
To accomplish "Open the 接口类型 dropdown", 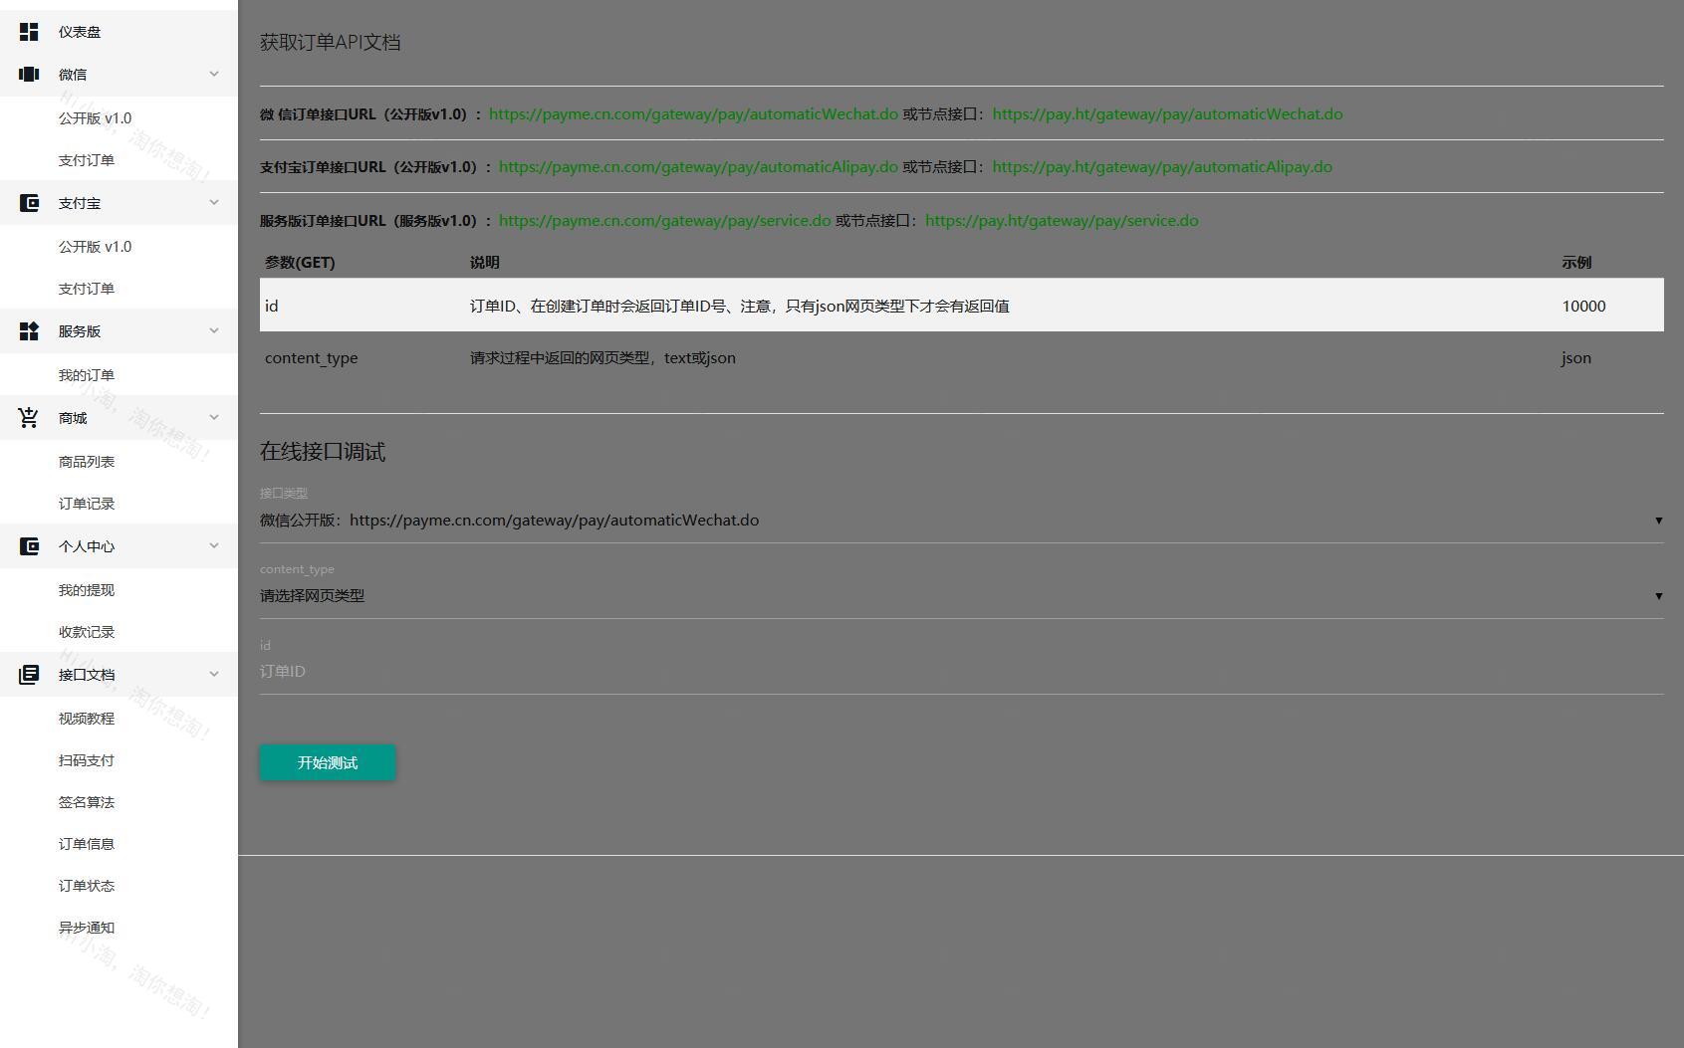I will click(961, 521).
